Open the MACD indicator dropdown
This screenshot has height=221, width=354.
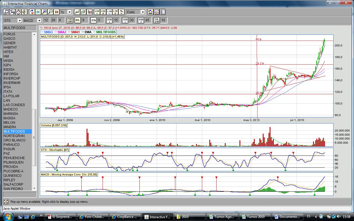tap(39, 20)
